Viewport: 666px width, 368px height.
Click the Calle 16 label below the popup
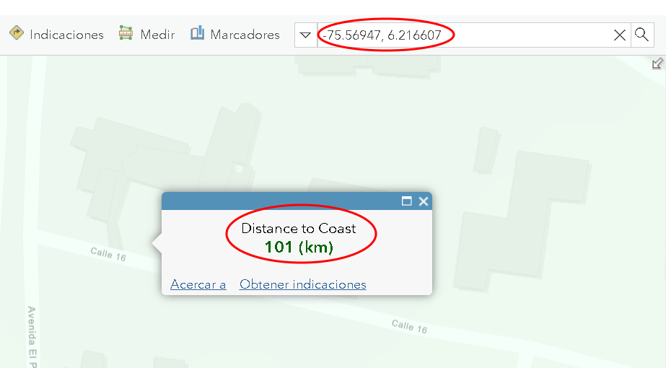[409, 326]
